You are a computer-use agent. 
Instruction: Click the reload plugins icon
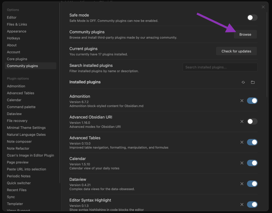coord(243,82)
